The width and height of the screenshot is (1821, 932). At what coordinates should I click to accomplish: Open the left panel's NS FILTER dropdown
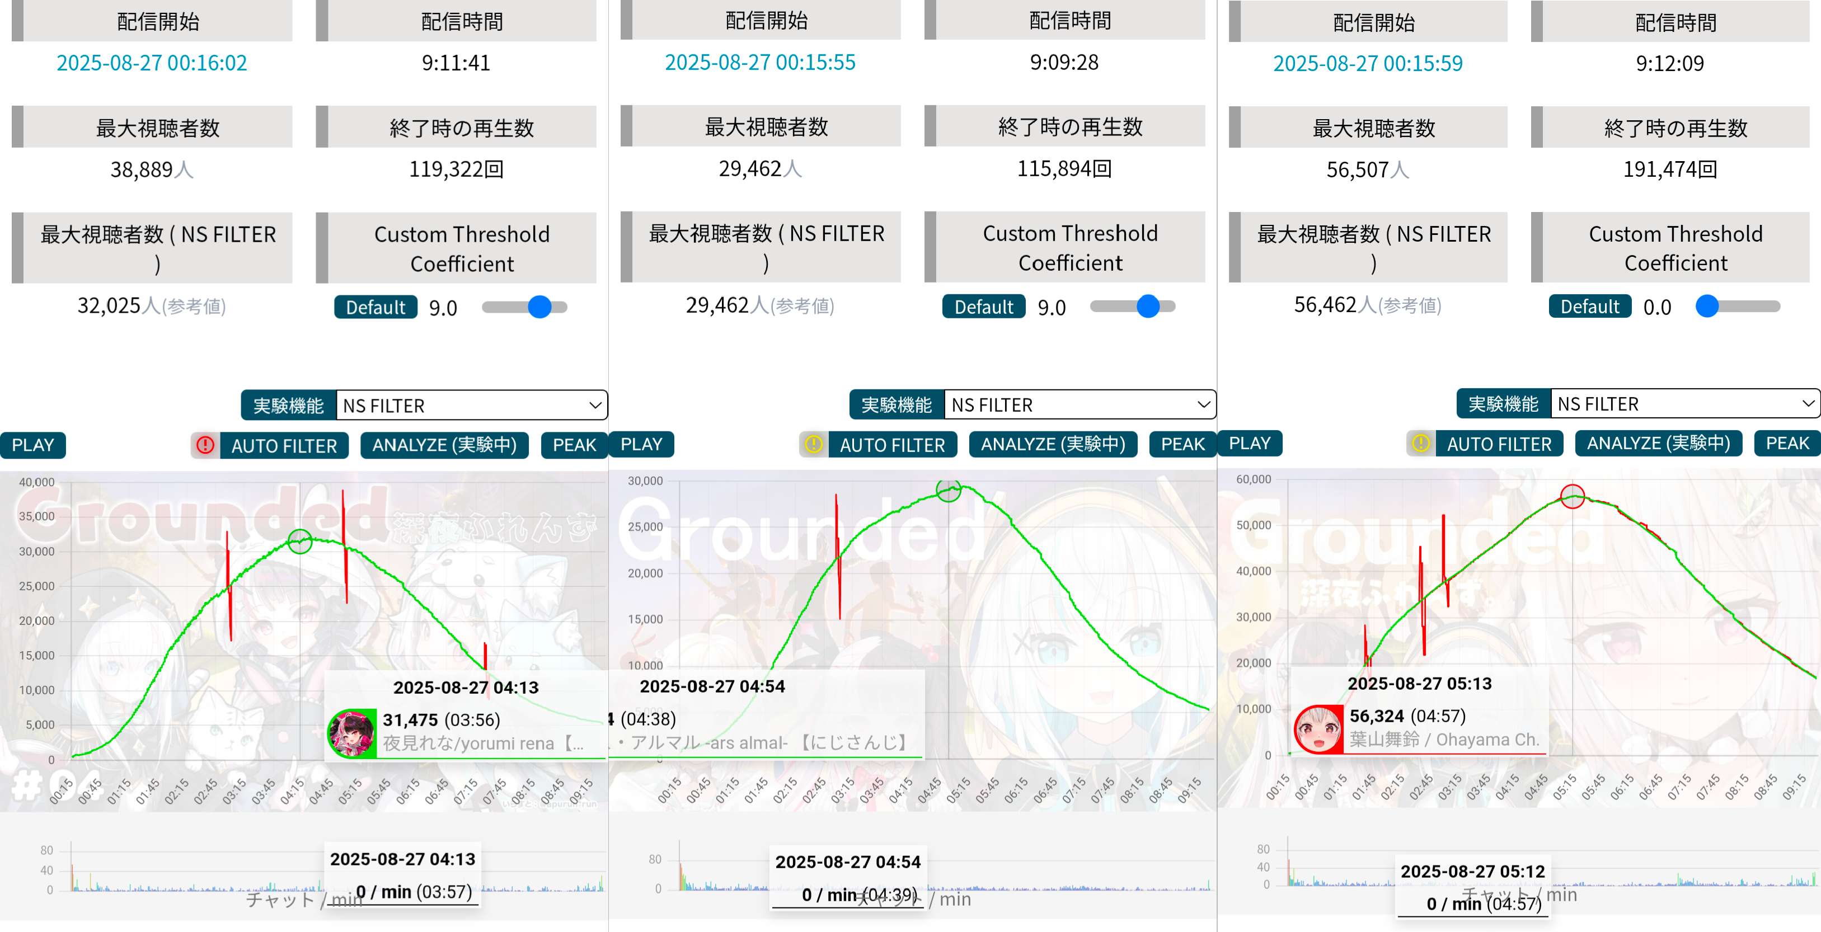(x=472, y=406)
